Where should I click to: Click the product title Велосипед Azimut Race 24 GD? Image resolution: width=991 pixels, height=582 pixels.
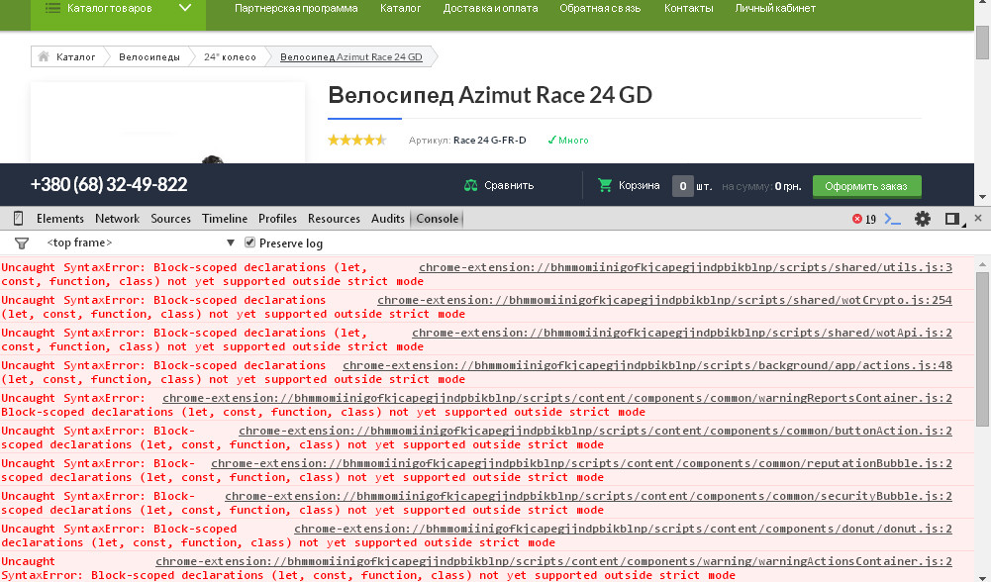pos(490,95)
